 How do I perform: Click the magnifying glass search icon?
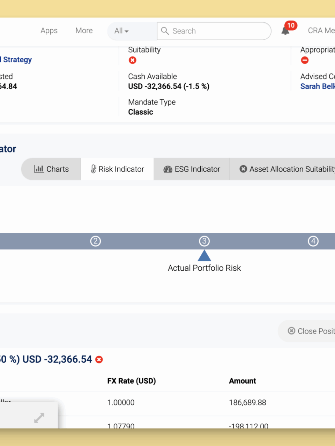pyautogui.click(x=165, y=31)
